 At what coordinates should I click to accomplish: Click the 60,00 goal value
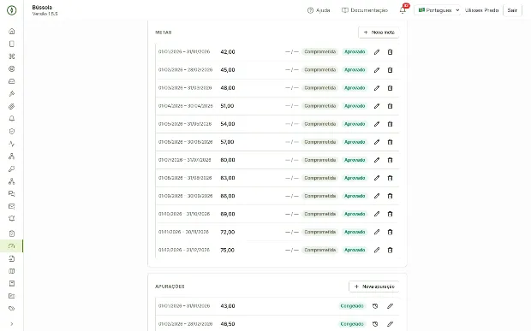click(228, 160)
